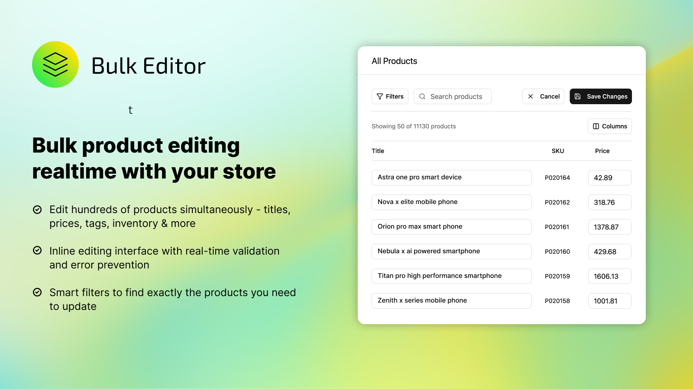Viewport: 693px width, 389px height.
Task: Click the magnifier icon in the search box
Action: point(422,96)
